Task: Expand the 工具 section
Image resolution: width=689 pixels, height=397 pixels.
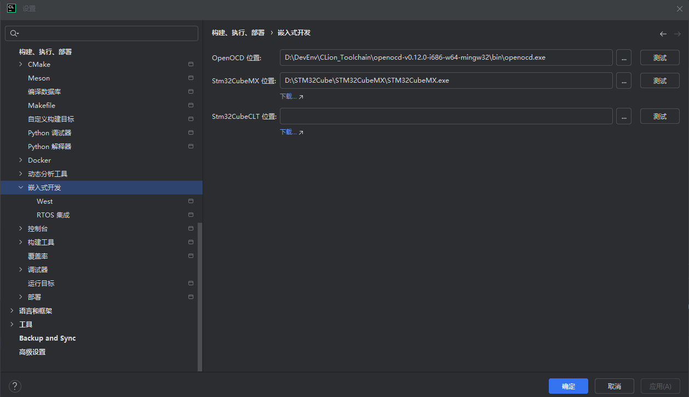Action: pyautogui.click(x=12, y=324)
